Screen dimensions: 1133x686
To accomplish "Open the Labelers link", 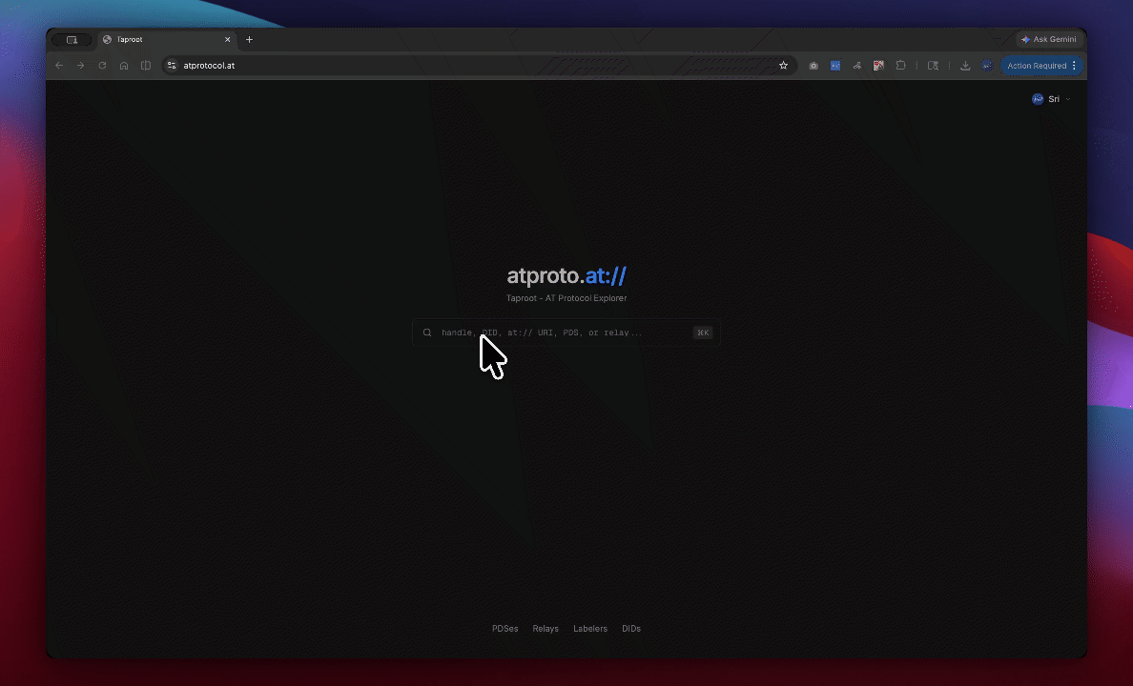I will pyautogui.click(x=589, y=629).
